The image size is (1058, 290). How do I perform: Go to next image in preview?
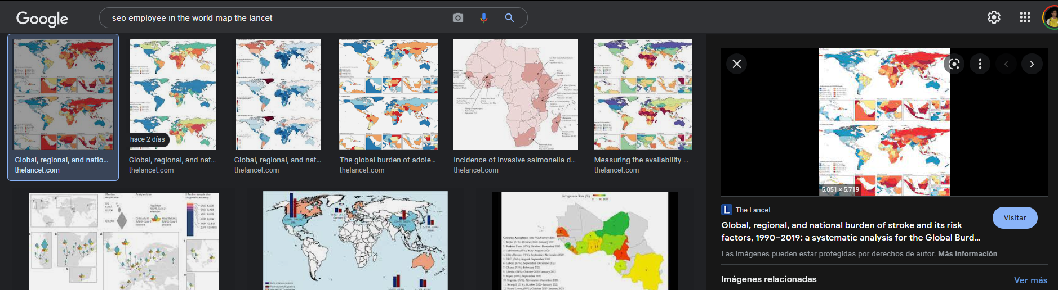(1032, 64)
